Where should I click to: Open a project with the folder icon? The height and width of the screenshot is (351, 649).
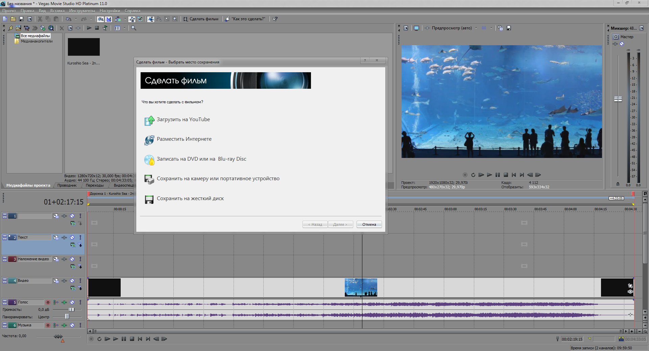pyautogui.click(x=13, y=19)
